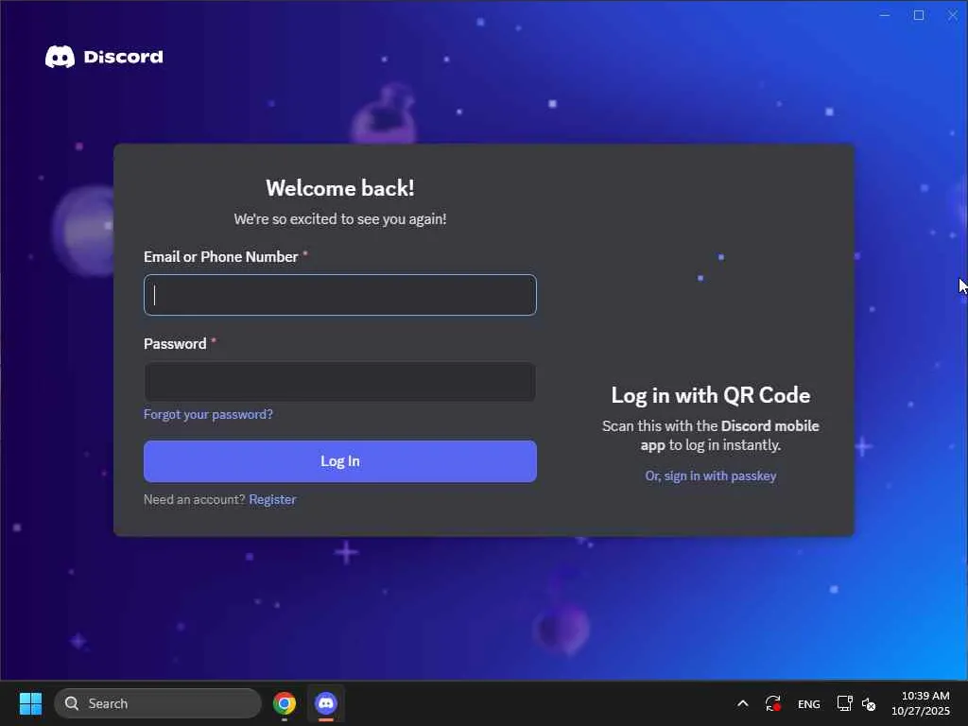
Task: Click the sync update tray icon
Action: [x=773, y=703]
